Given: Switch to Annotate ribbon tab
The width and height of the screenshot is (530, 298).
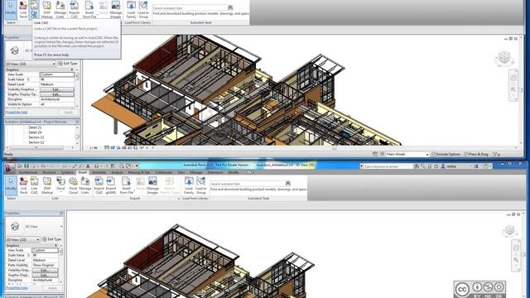Looking at the screenshot, I should point(99,172).
